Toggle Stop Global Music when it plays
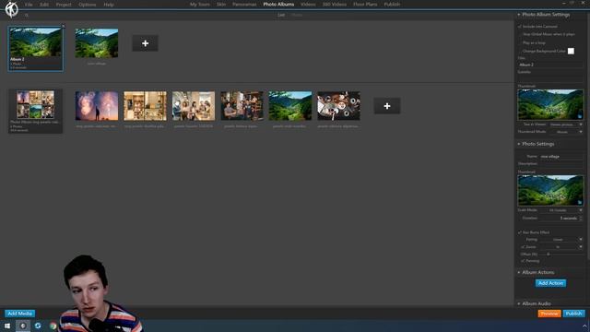 [520, 34]
